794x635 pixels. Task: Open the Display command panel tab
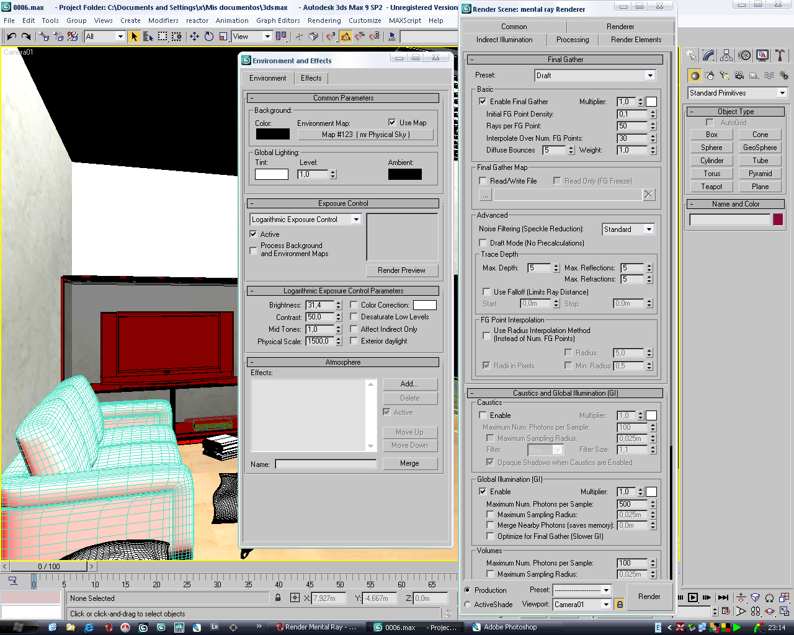pos(762,56)
